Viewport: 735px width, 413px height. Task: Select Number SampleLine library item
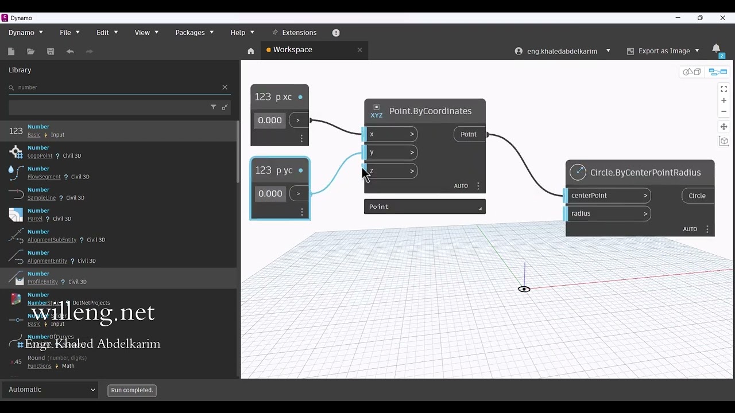point(118,194)
